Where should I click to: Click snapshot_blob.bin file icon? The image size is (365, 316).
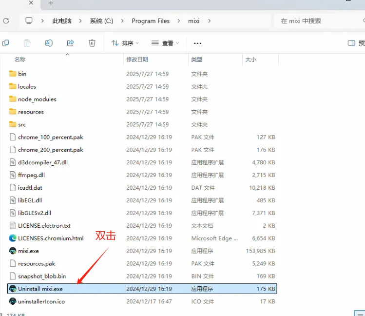(x=13, y=276)
